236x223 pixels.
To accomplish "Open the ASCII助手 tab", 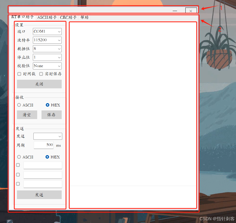I will click(x=47, y=18).
